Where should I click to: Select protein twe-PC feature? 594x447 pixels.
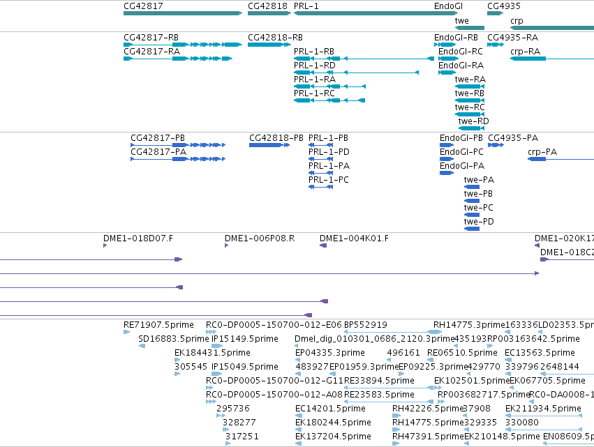(x=472, y=215)
